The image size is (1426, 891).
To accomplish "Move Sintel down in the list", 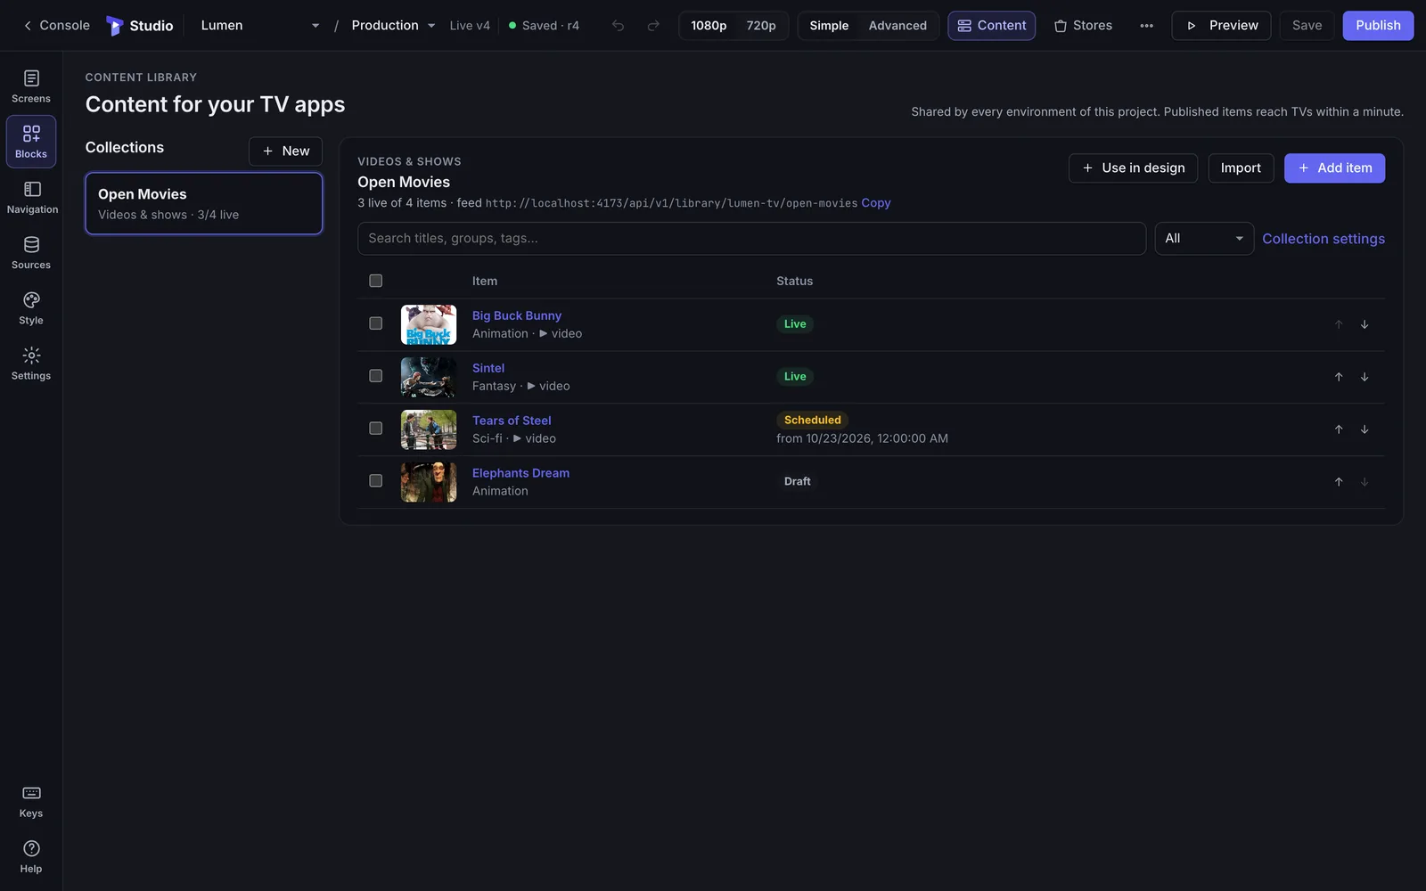I will tap(1365, 377).
